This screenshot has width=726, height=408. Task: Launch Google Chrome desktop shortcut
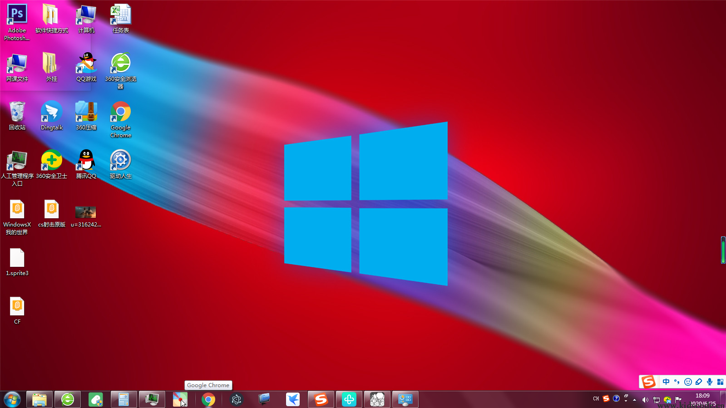click(121, 119)
